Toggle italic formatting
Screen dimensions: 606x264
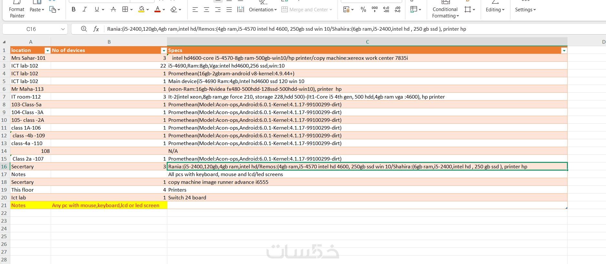click(x=85, y=9)
